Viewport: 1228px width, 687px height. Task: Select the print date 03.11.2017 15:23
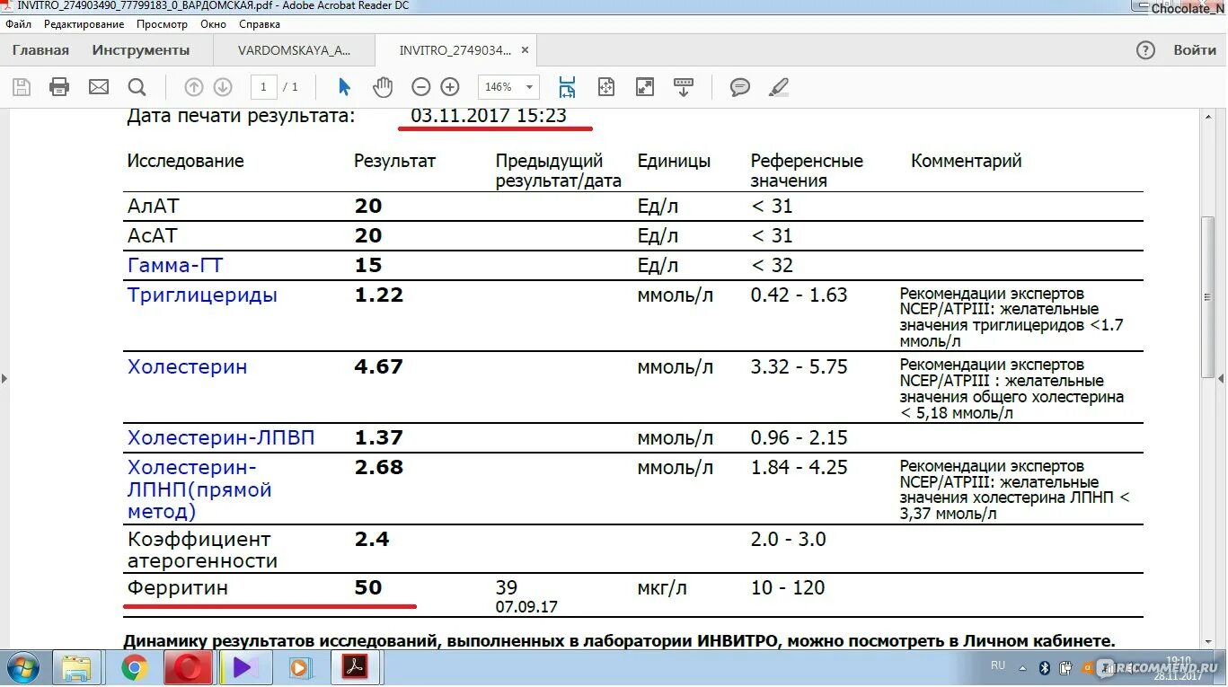pos(489,115)
